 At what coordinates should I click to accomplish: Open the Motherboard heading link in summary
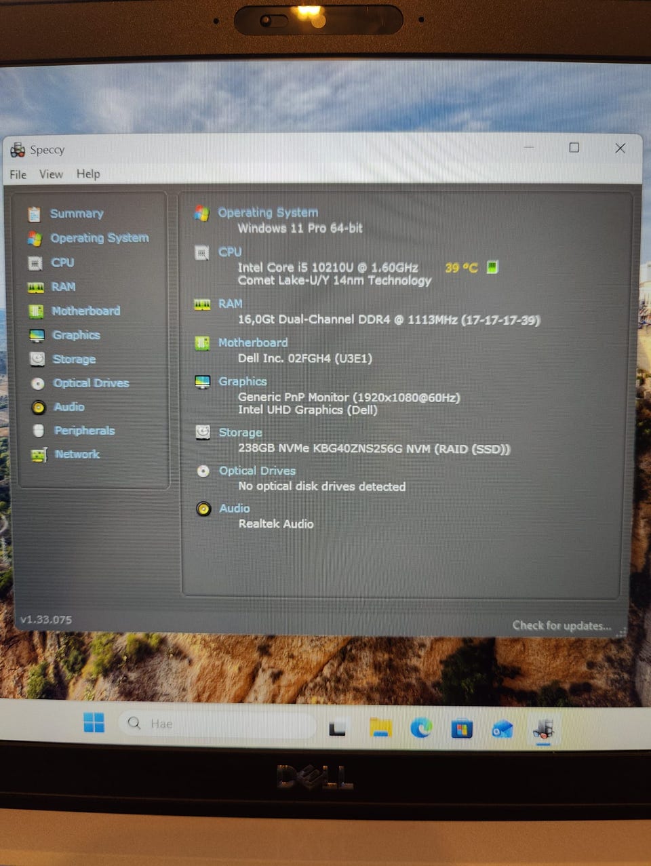253,342
